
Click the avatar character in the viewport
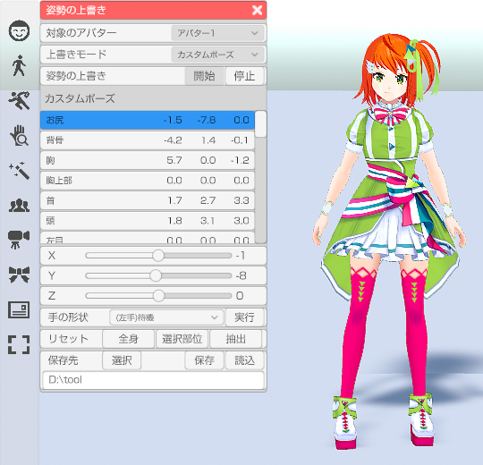coord(390,241)
